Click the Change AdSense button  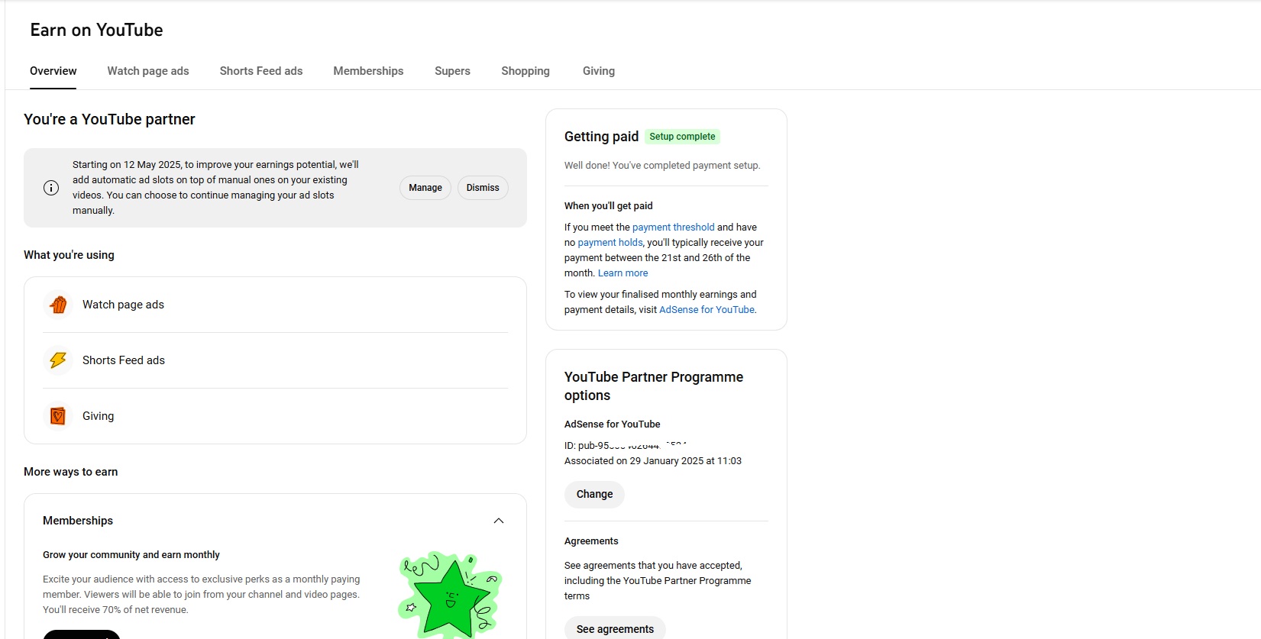click(594, 494)
